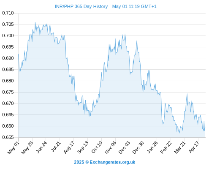Click the 0.655 y-axis value

pyautogui.click(x=8, y=137)
